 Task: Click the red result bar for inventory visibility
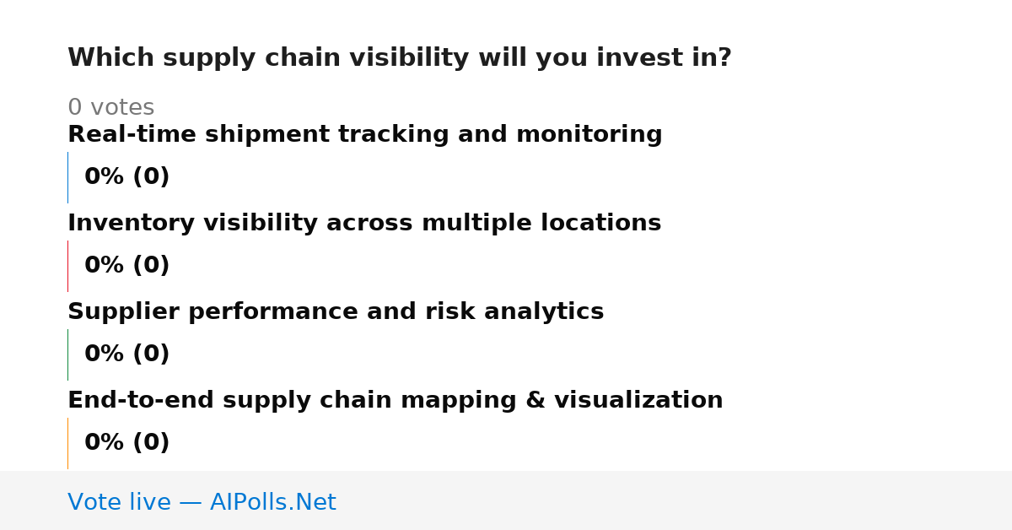(67, 266)
